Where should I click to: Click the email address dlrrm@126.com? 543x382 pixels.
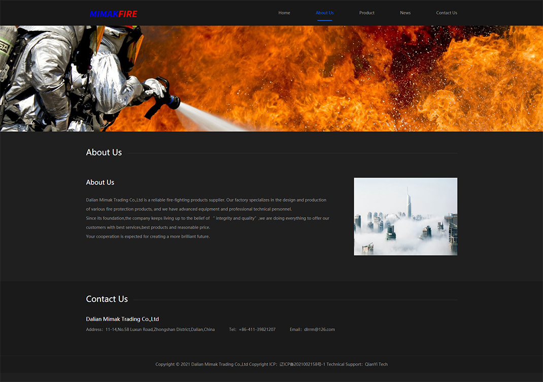coord(319,330)
